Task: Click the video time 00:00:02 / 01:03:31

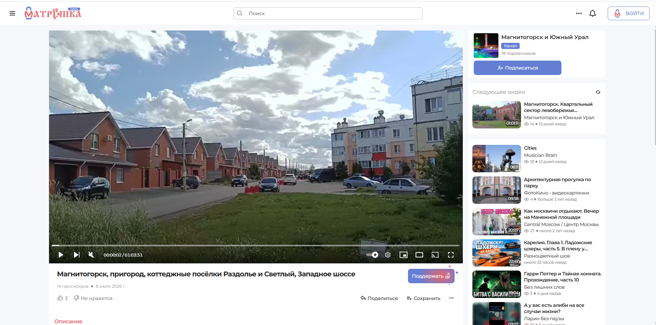Action: tap(123, 255)
